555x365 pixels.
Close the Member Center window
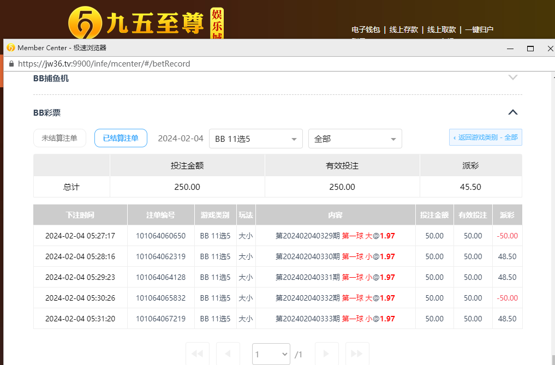pyautogui.click(x=550, y=49)
